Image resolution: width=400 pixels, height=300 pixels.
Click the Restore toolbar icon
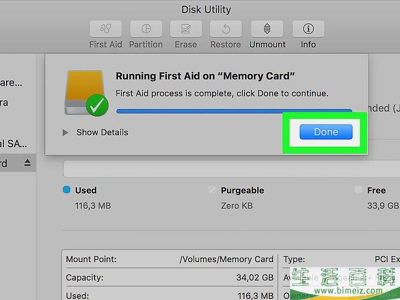point(226,29)
